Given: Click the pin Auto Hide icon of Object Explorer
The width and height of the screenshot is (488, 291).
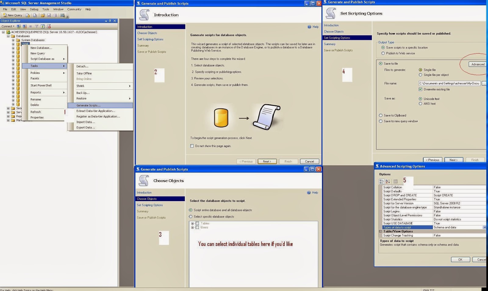Looking at the screenshot, I should (110, 21).
